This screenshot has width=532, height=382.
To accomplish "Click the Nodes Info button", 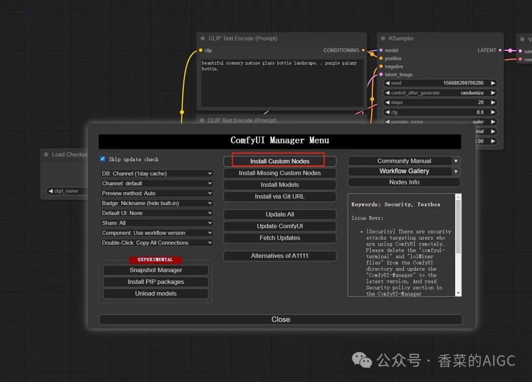I will tap(404, 182).
